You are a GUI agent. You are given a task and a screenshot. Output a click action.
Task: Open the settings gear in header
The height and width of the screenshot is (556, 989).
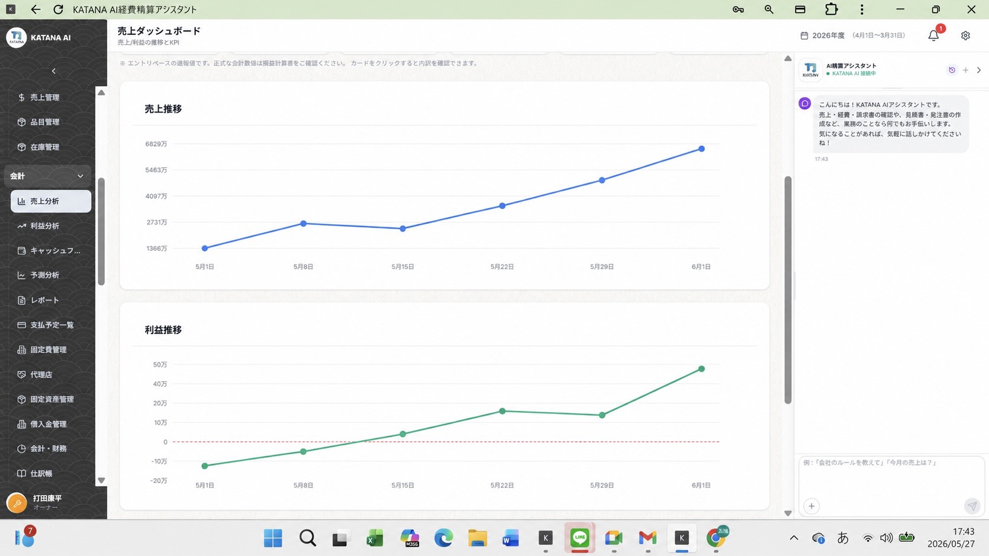click(x=965, y=35)
